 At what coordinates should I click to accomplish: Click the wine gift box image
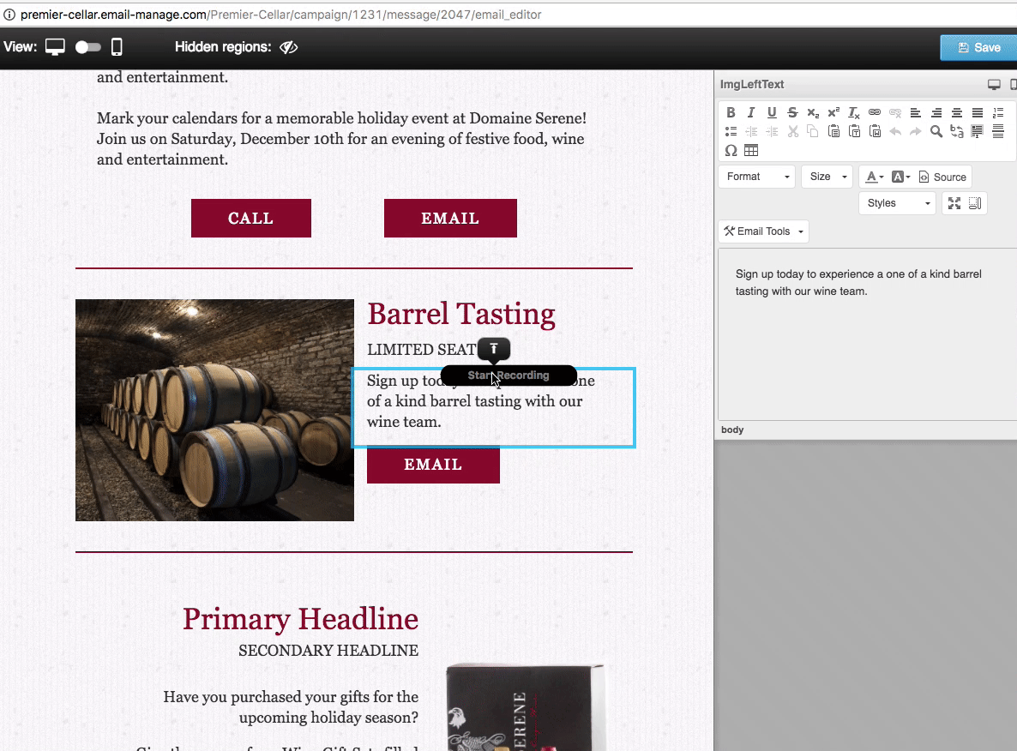526,707
